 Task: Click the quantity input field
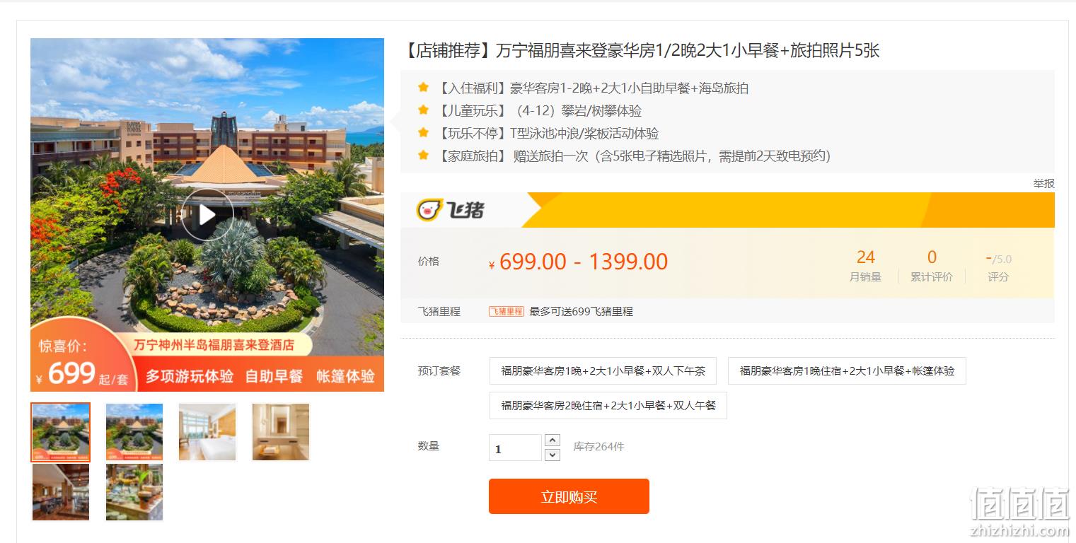[515, 448]
